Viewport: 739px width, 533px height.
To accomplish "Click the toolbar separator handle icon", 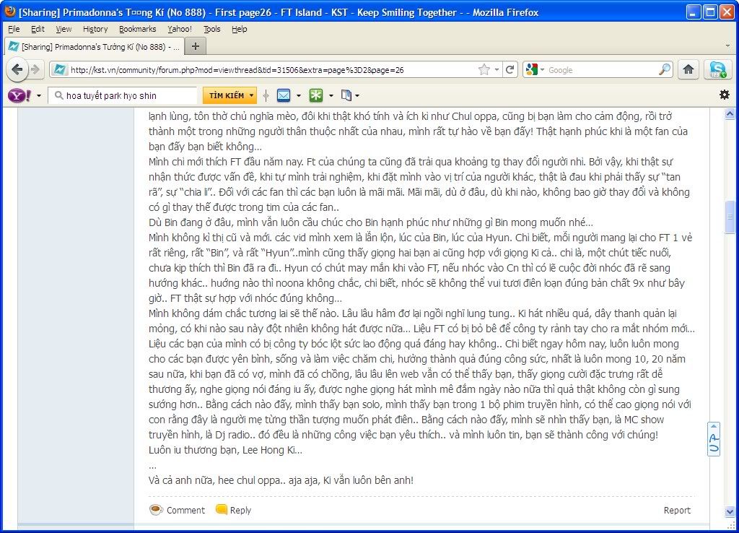I will click(x=266, y=96).
